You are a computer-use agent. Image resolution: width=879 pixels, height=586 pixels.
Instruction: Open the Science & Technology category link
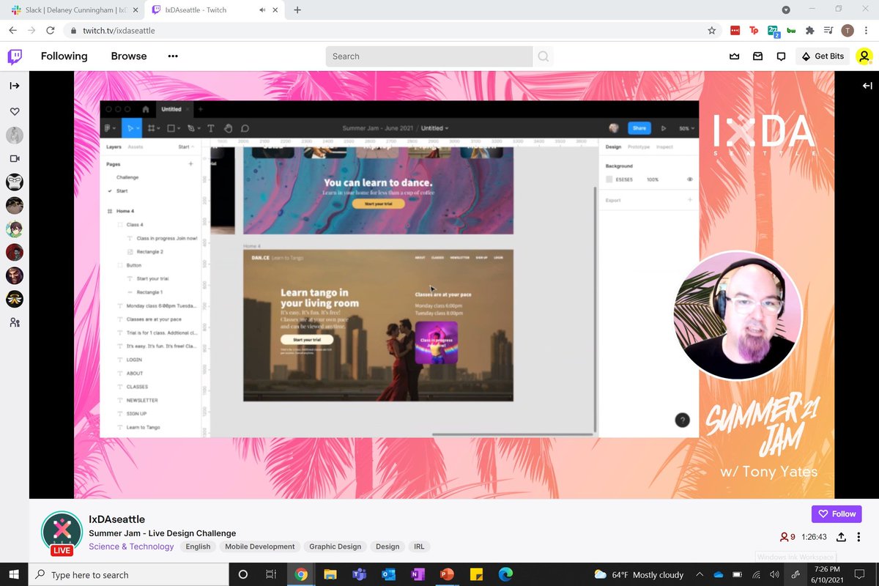click(x=131, y=546)
